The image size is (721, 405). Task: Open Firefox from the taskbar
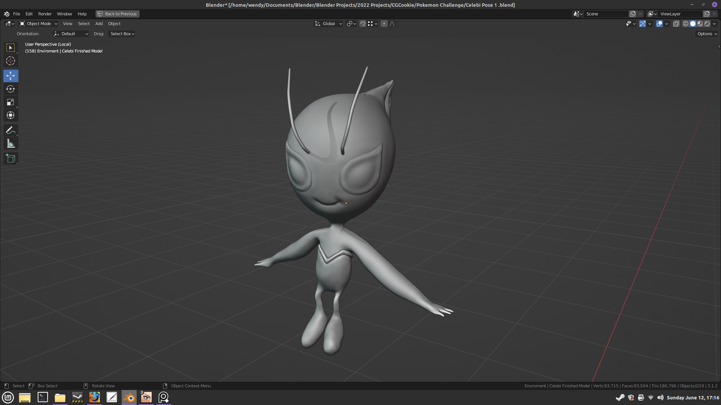(95, 397)
